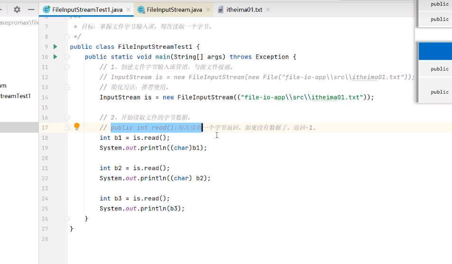This screenshot has height=264, width=452.
Task: Click the InputStream type on line 14
Action: point(120,97)
